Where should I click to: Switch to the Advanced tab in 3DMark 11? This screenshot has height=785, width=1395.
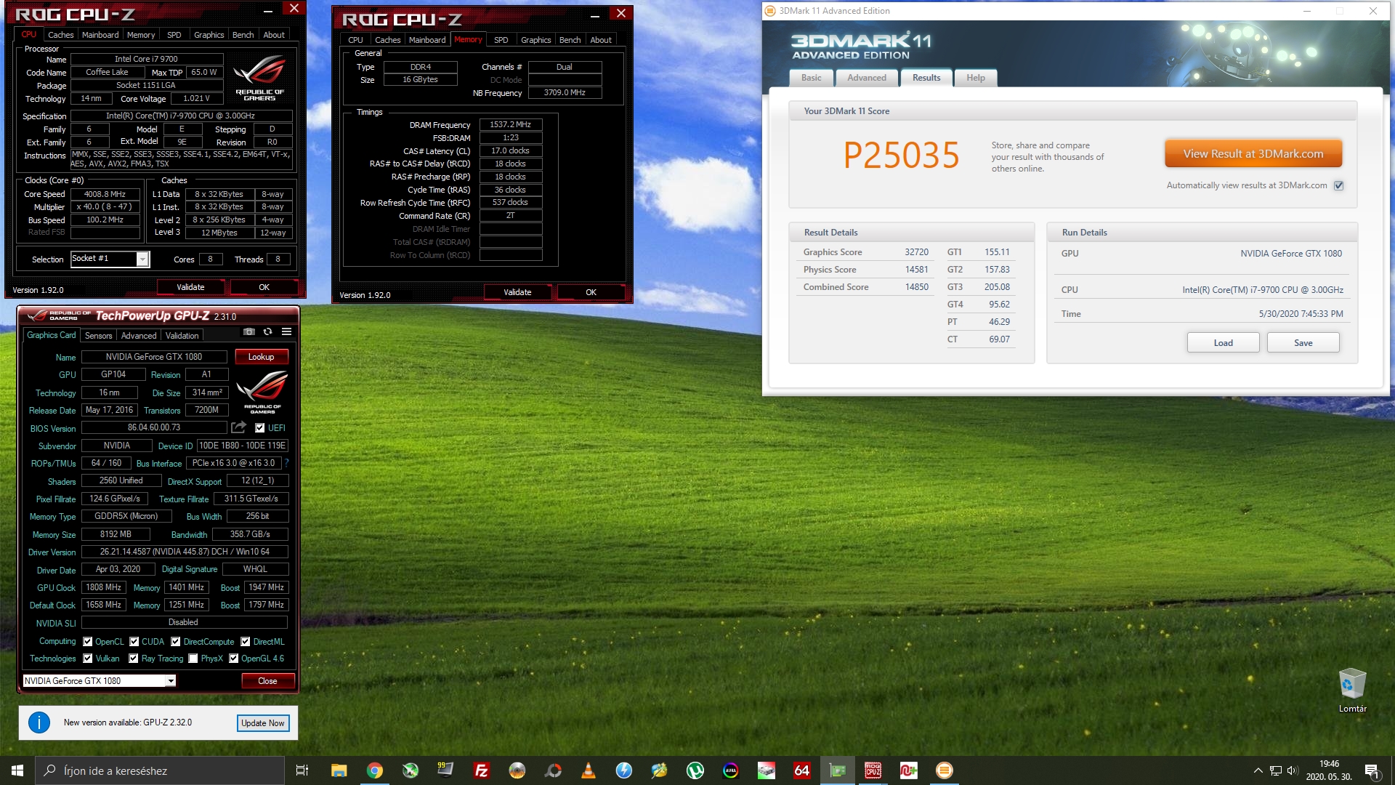(867, 78)
